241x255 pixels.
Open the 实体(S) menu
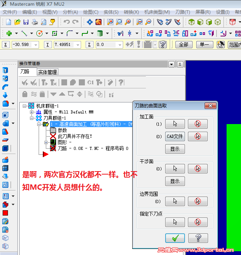(x=111, y=12)
